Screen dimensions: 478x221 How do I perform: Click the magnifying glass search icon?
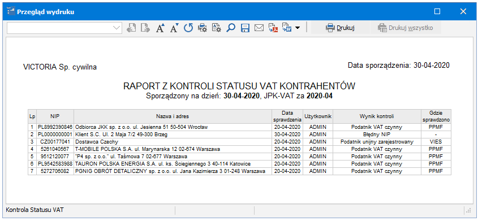pos(231,28)
